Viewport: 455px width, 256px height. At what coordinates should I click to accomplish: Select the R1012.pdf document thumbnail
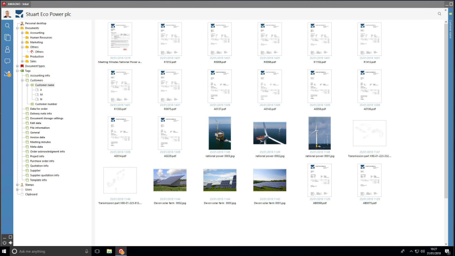170,39
